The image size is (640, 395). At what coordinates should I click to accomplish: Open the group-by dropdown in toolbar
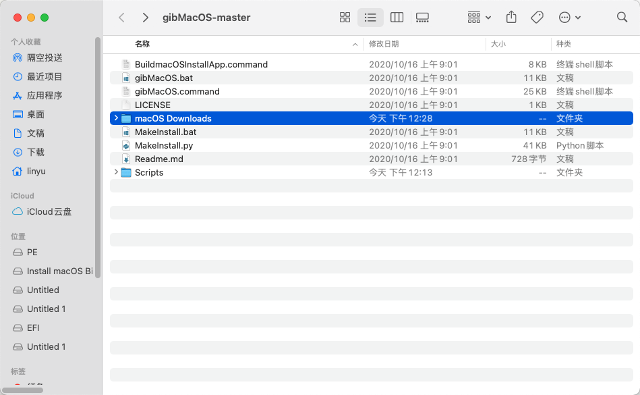pyautogui.click(x=479, y=18)
